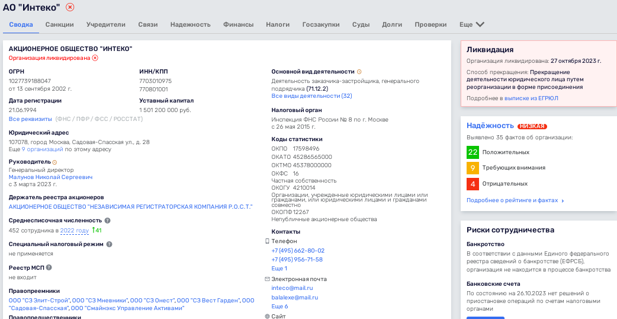
Task: Click the yellow 9 attention facts badge
Action: [473, 168]
